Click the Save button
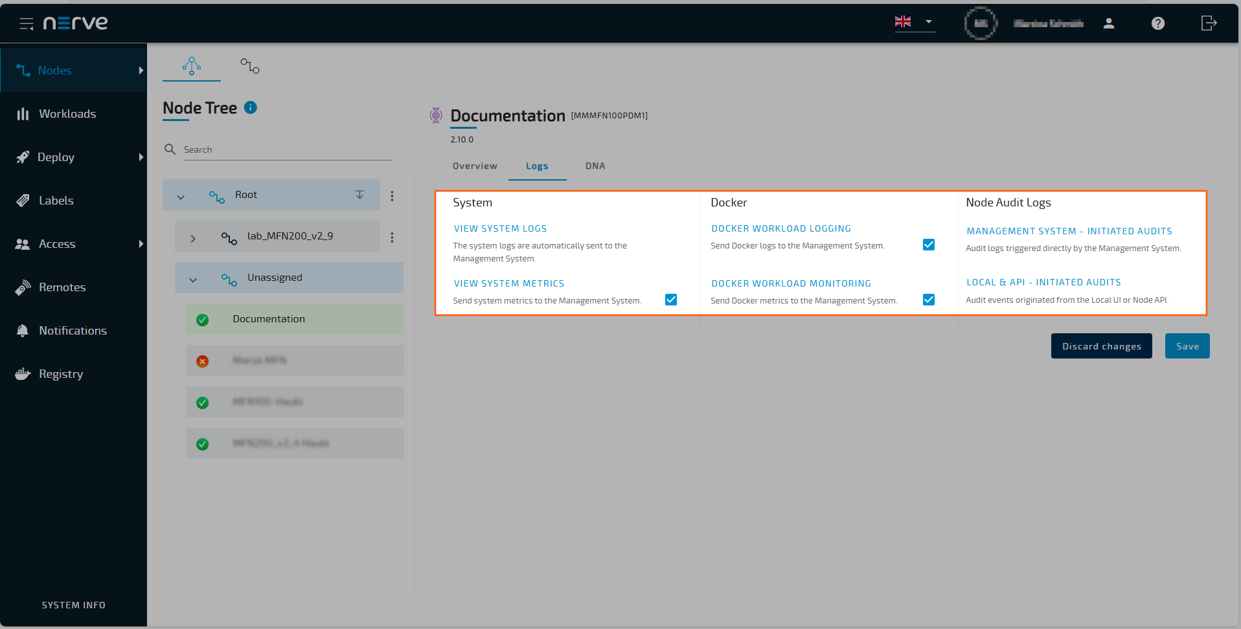 coord(1187,346)
